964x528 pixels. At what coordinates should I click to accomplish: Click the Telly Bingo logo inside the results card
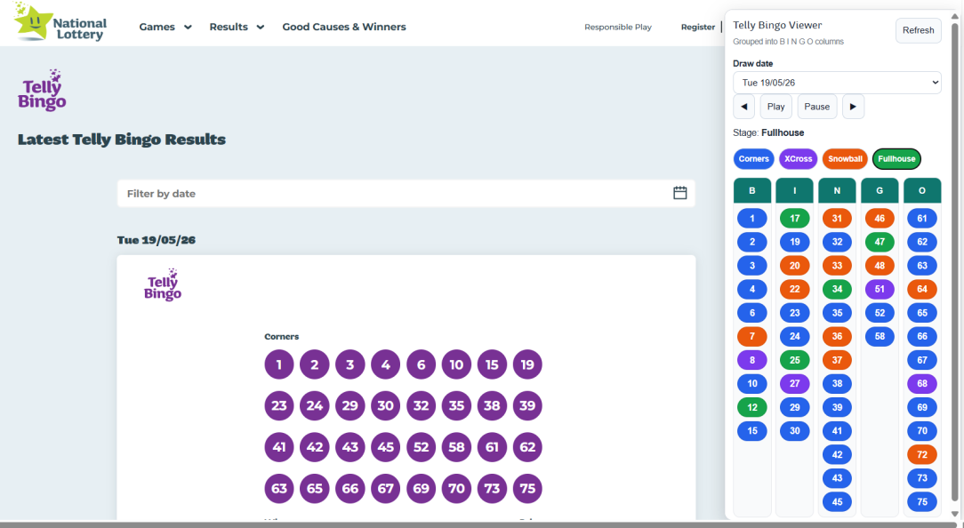pyautogui.click(x=163, y=284)
